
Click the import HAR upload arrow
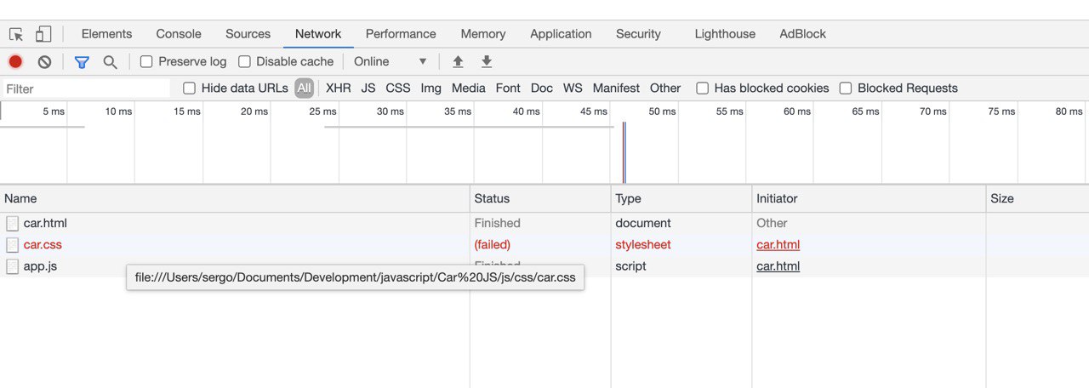coord(458,61)
